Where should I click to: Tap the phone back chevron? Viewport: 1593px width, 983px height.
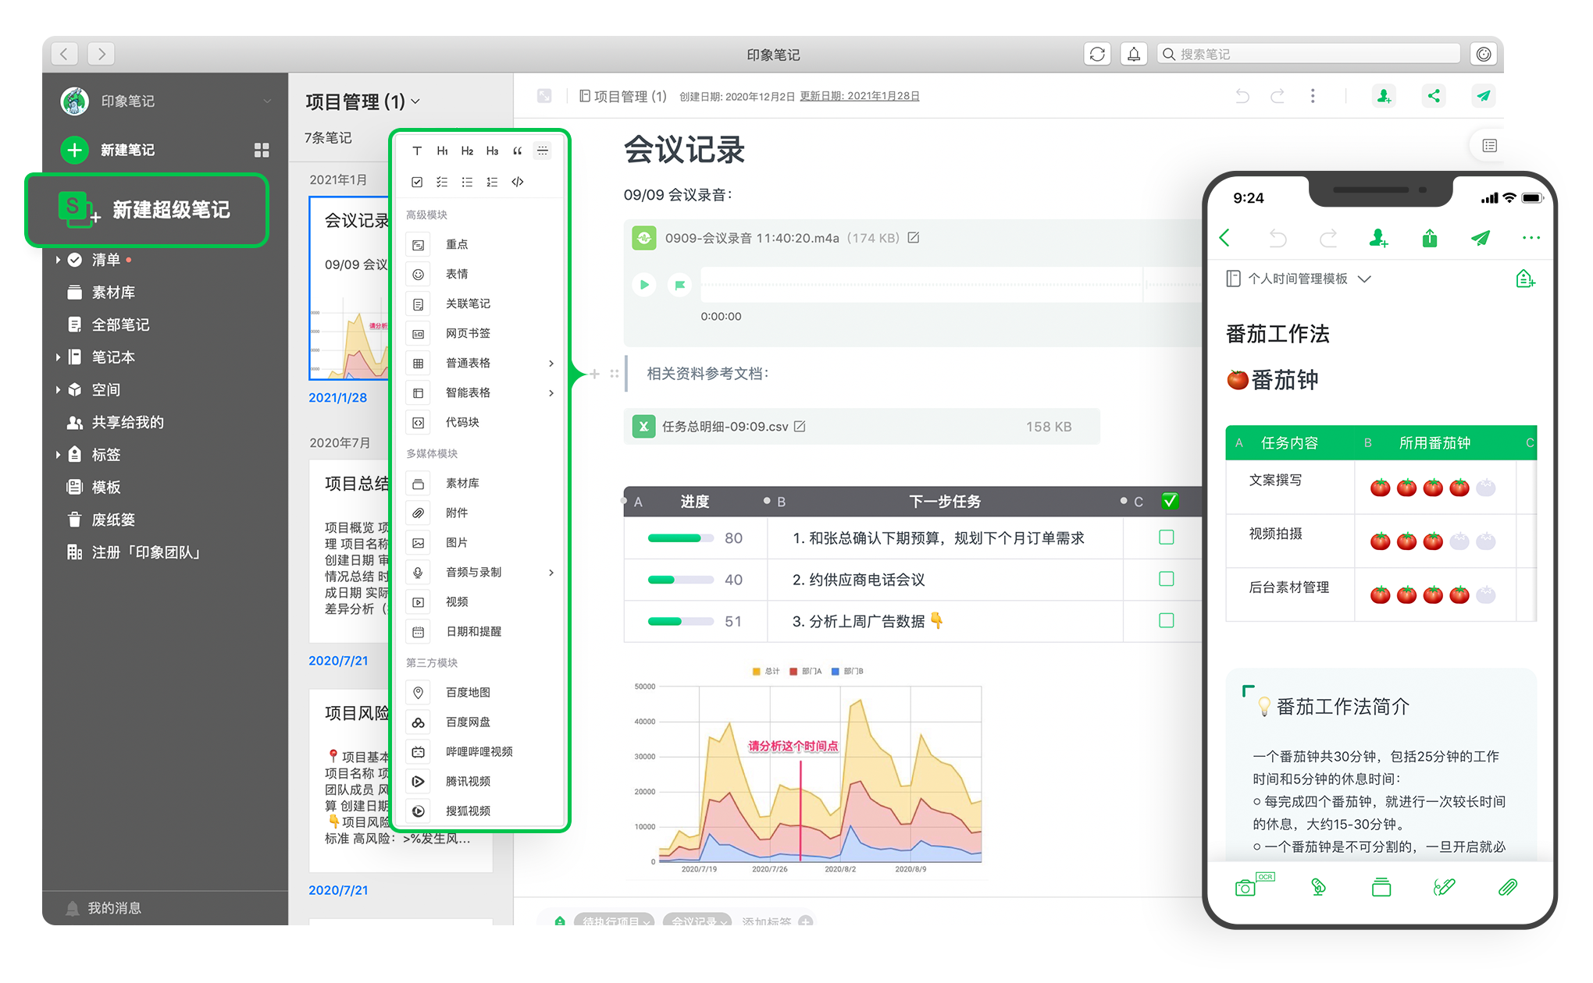(1225, 238)
